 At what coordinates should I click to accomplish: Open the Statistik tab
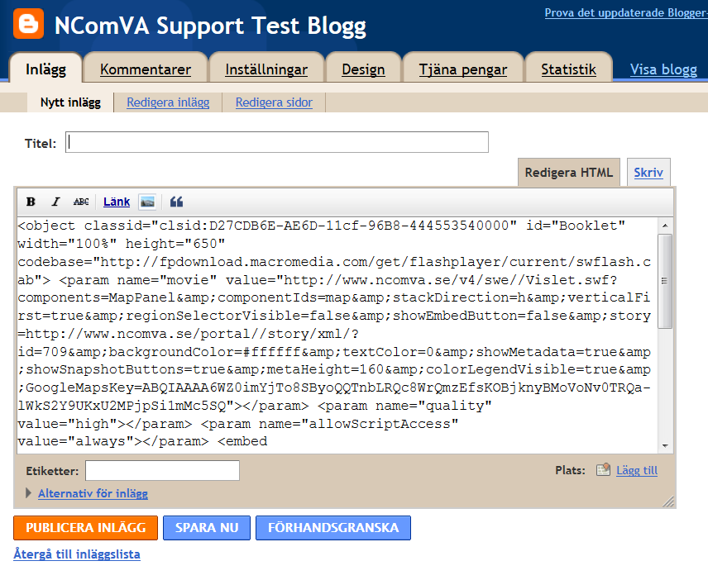click(x=568, y=69)
